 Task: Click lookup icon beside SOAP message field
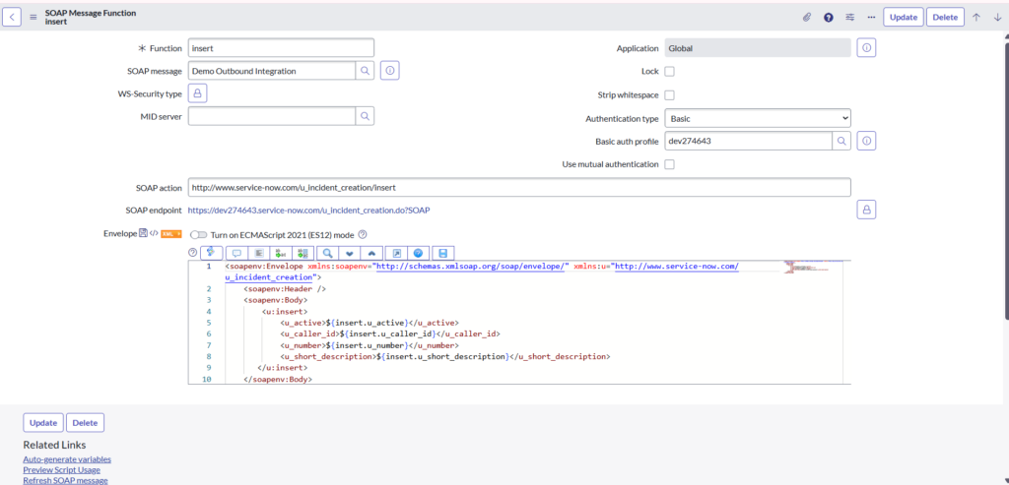(365, 71)
